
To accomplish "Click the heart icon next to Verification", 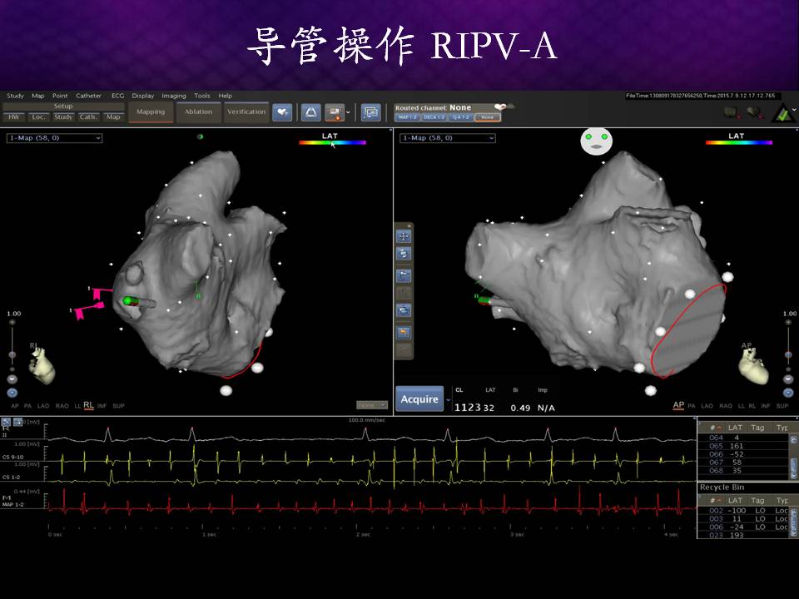I will click(x=282, y=111).
